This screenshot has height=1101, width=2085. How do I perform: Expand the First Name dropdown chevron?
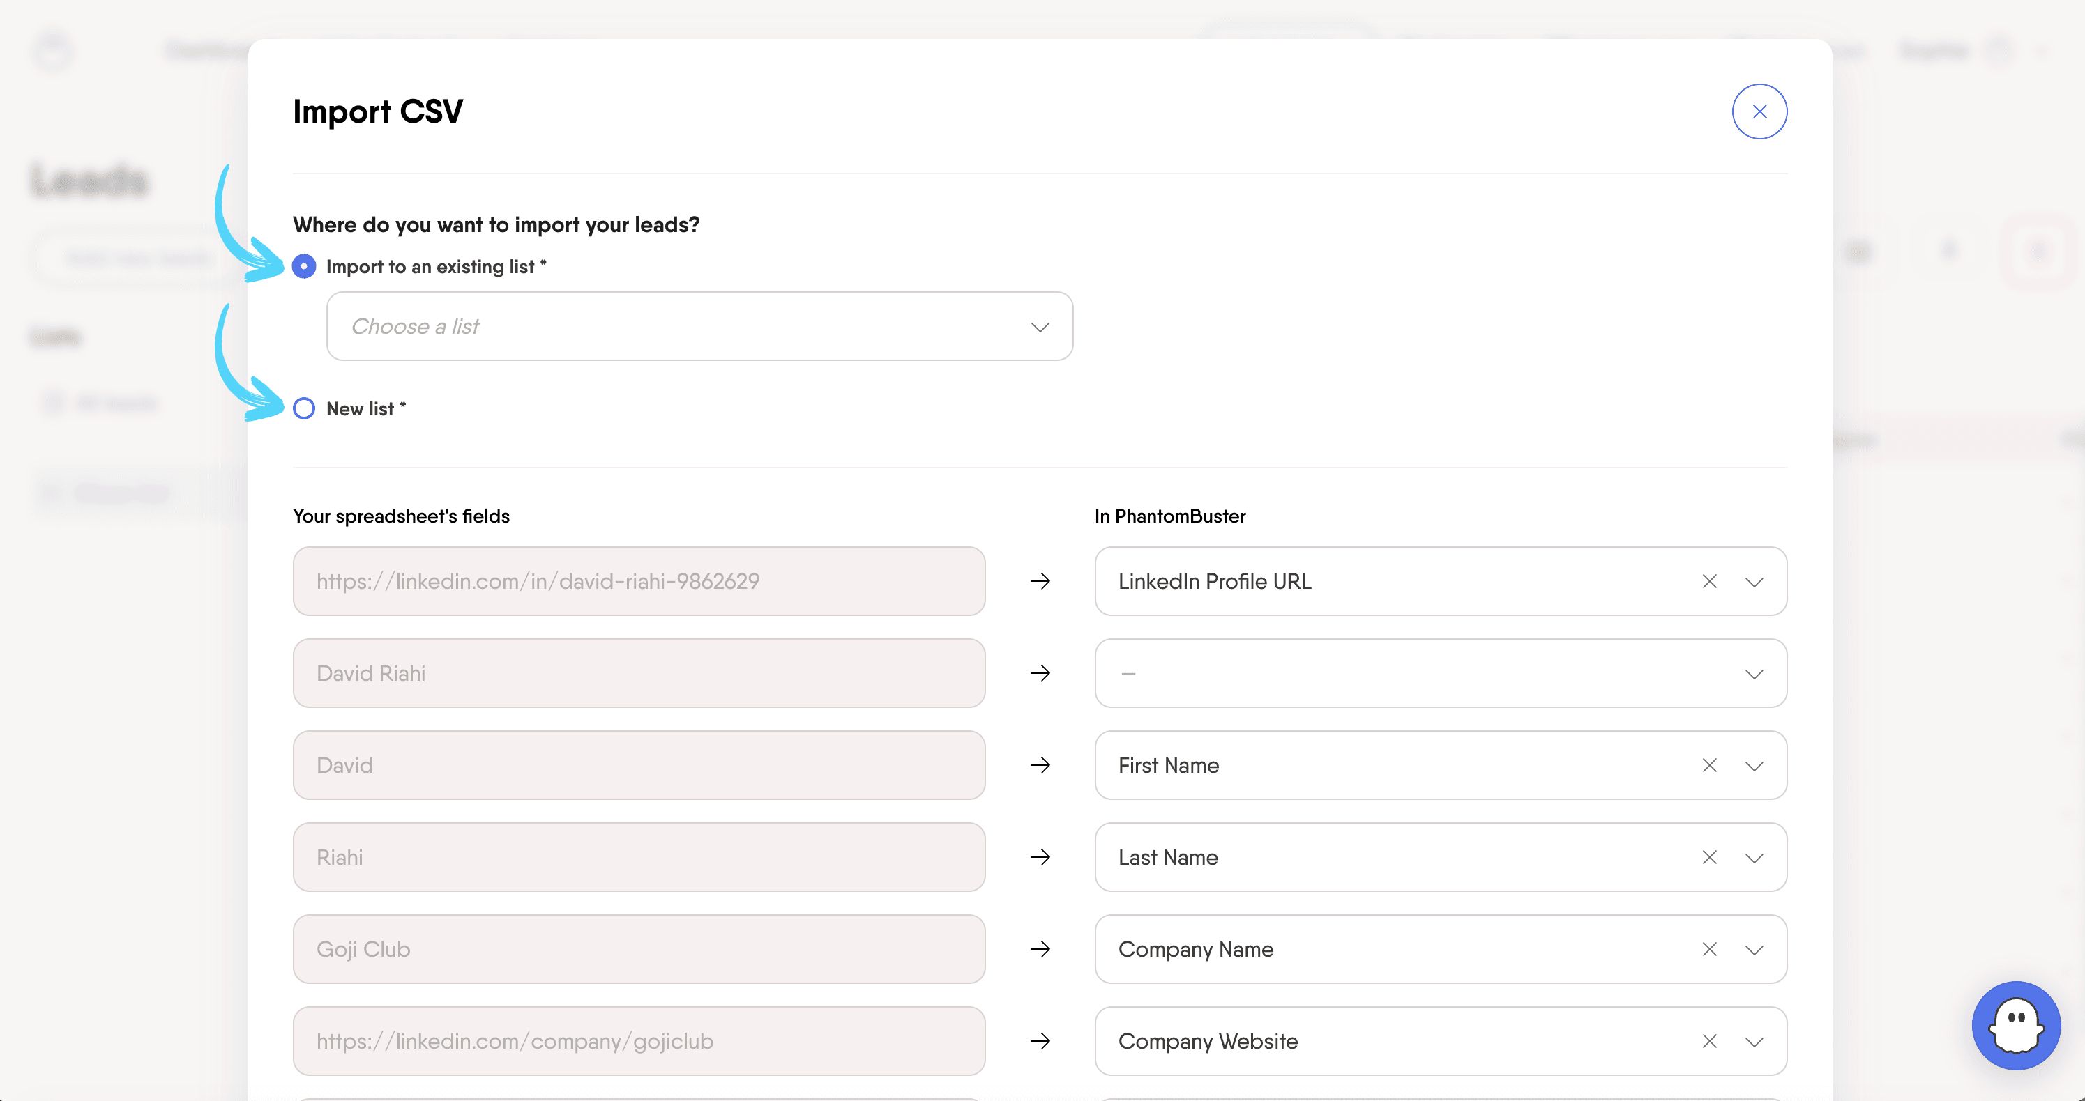(1754, 766)
